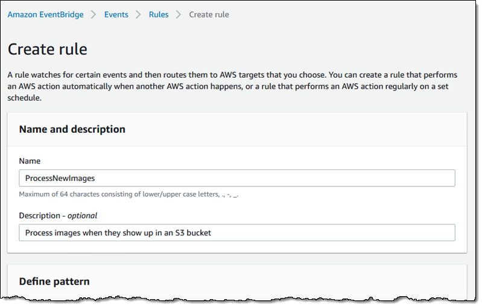482x307 pixels.
Task: Click the 'Name' field label
Action: (30, 161)
